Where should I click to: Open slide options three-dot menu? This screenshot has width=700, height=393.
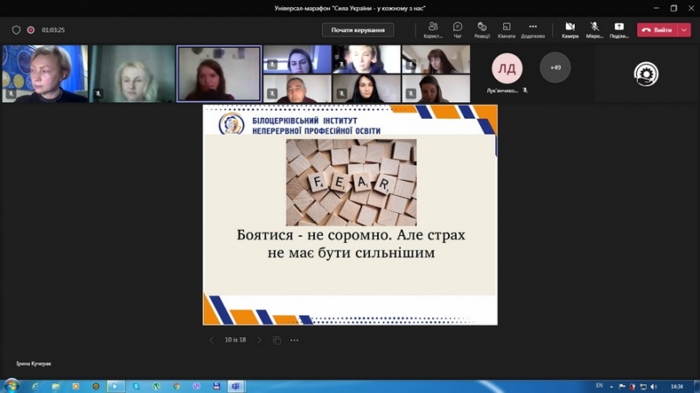294,340
